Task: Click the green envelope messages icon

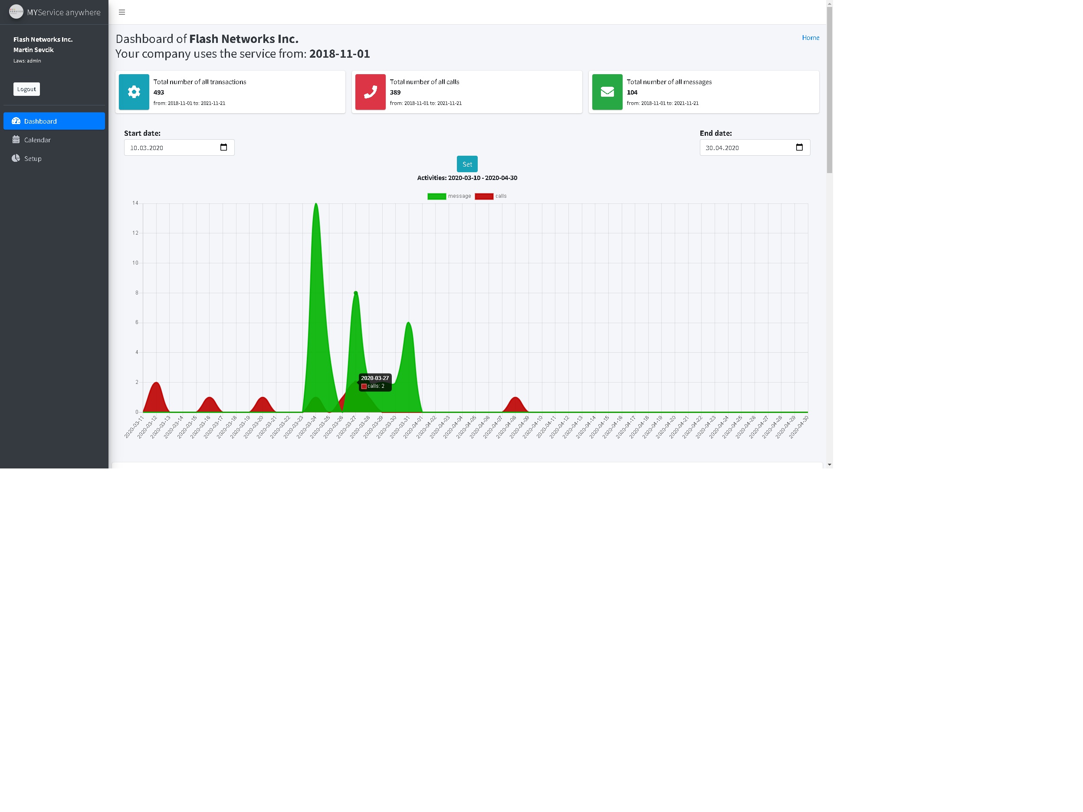Action: [607, 92]
